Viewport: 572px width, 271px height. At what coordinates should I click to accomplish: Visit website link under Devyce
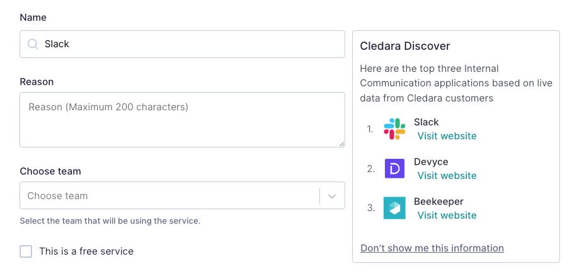(x=447, y=176)
